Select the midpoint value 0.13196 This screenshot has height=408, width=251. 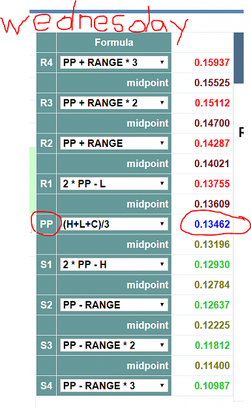212,244
